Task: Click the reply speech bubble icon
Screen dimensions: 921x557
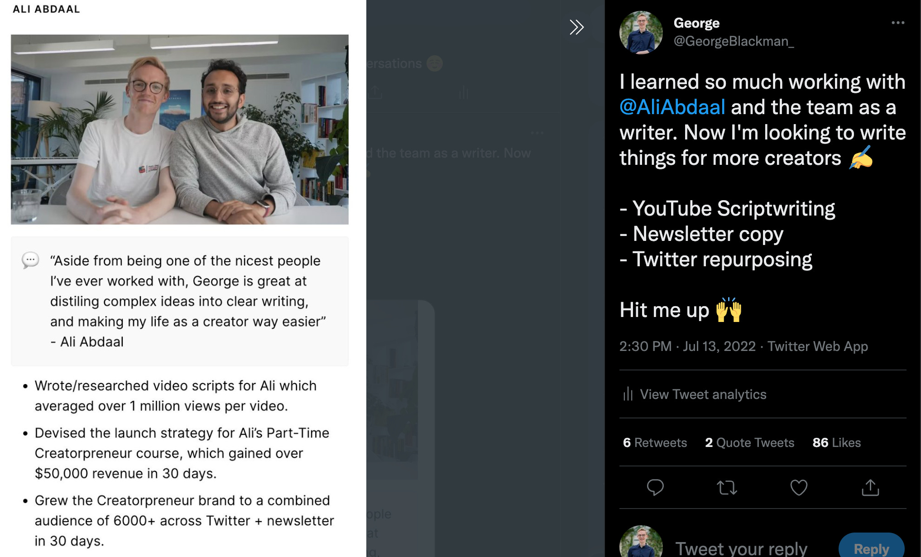Action: coord(655,487)
